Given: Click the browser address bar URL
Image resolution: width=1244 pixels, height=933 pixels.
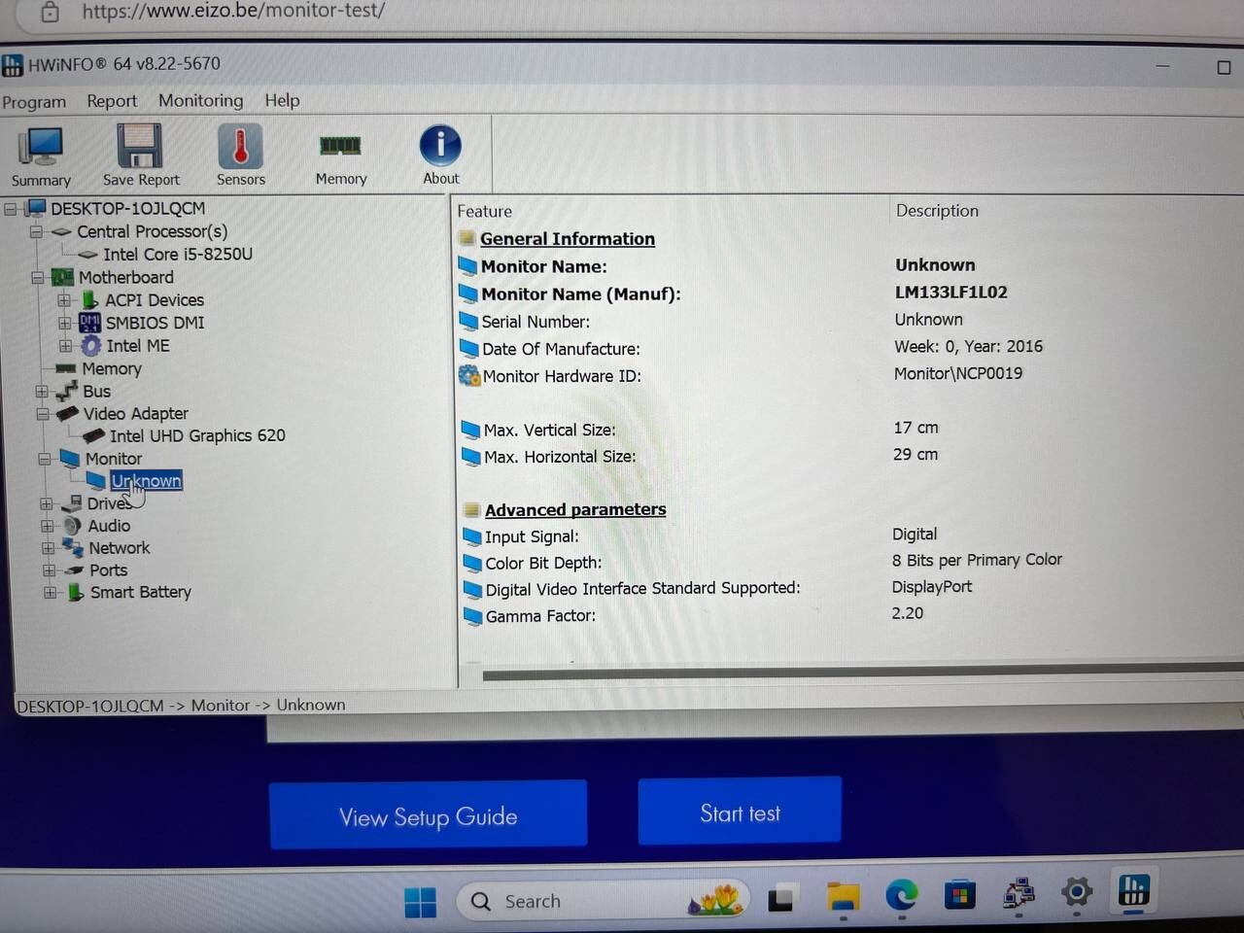Looking at the screenshot, I should click(x=233, y=12).
